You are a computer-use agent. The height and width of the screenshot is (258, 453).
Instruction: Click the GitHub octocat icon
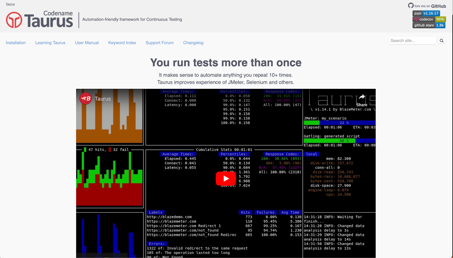411,6
